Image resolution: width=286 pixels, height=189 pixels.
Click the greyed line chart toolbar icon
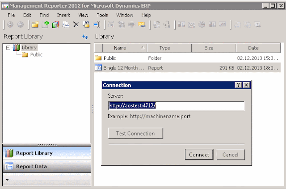[192, 25]
